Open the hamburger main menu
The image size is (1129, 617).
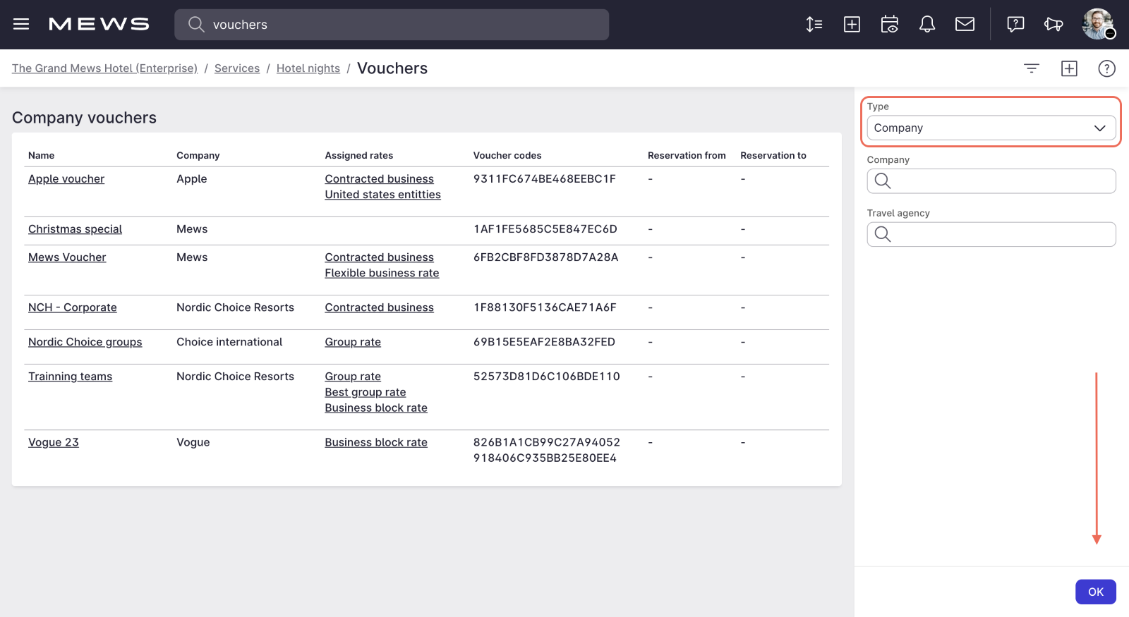[21, 25]
